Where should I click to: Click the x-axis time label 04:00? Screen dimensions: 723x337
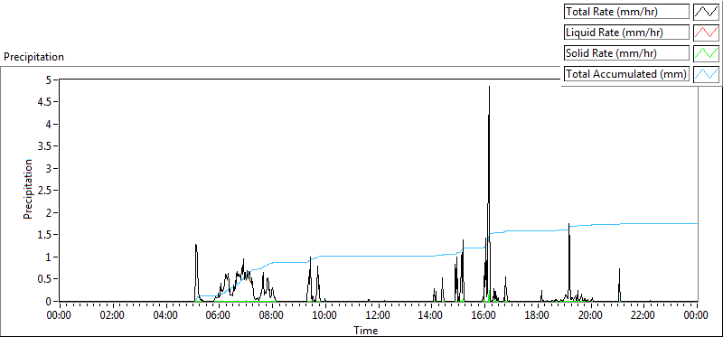pos(165,316)
